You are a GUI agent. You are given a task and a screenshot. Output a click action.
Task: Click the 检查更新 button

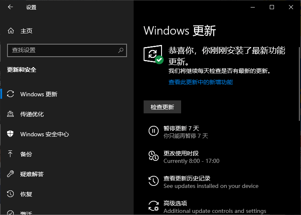(162, 107)
